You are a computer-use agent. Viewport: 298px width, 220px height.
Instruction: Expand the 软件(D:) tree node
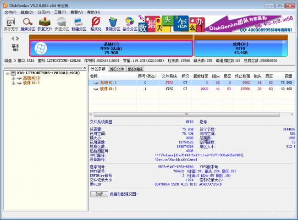13,83
